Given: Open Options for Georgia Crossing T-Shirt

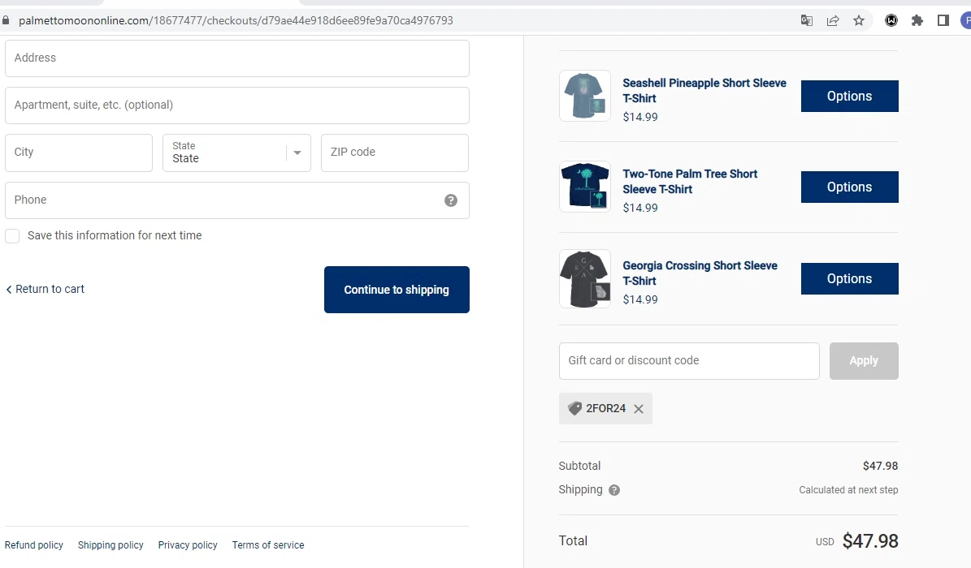Looking at the screenshot, I should tap(849, 278).
